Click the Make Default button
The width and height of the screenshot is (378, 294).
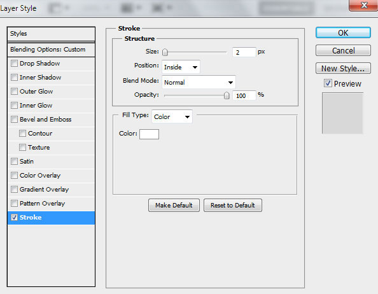pyautogui.click(x=174, y=206)
